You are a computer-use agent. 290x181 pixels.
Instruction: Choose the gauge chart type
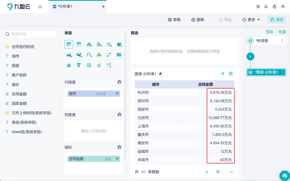click(89, 55)
